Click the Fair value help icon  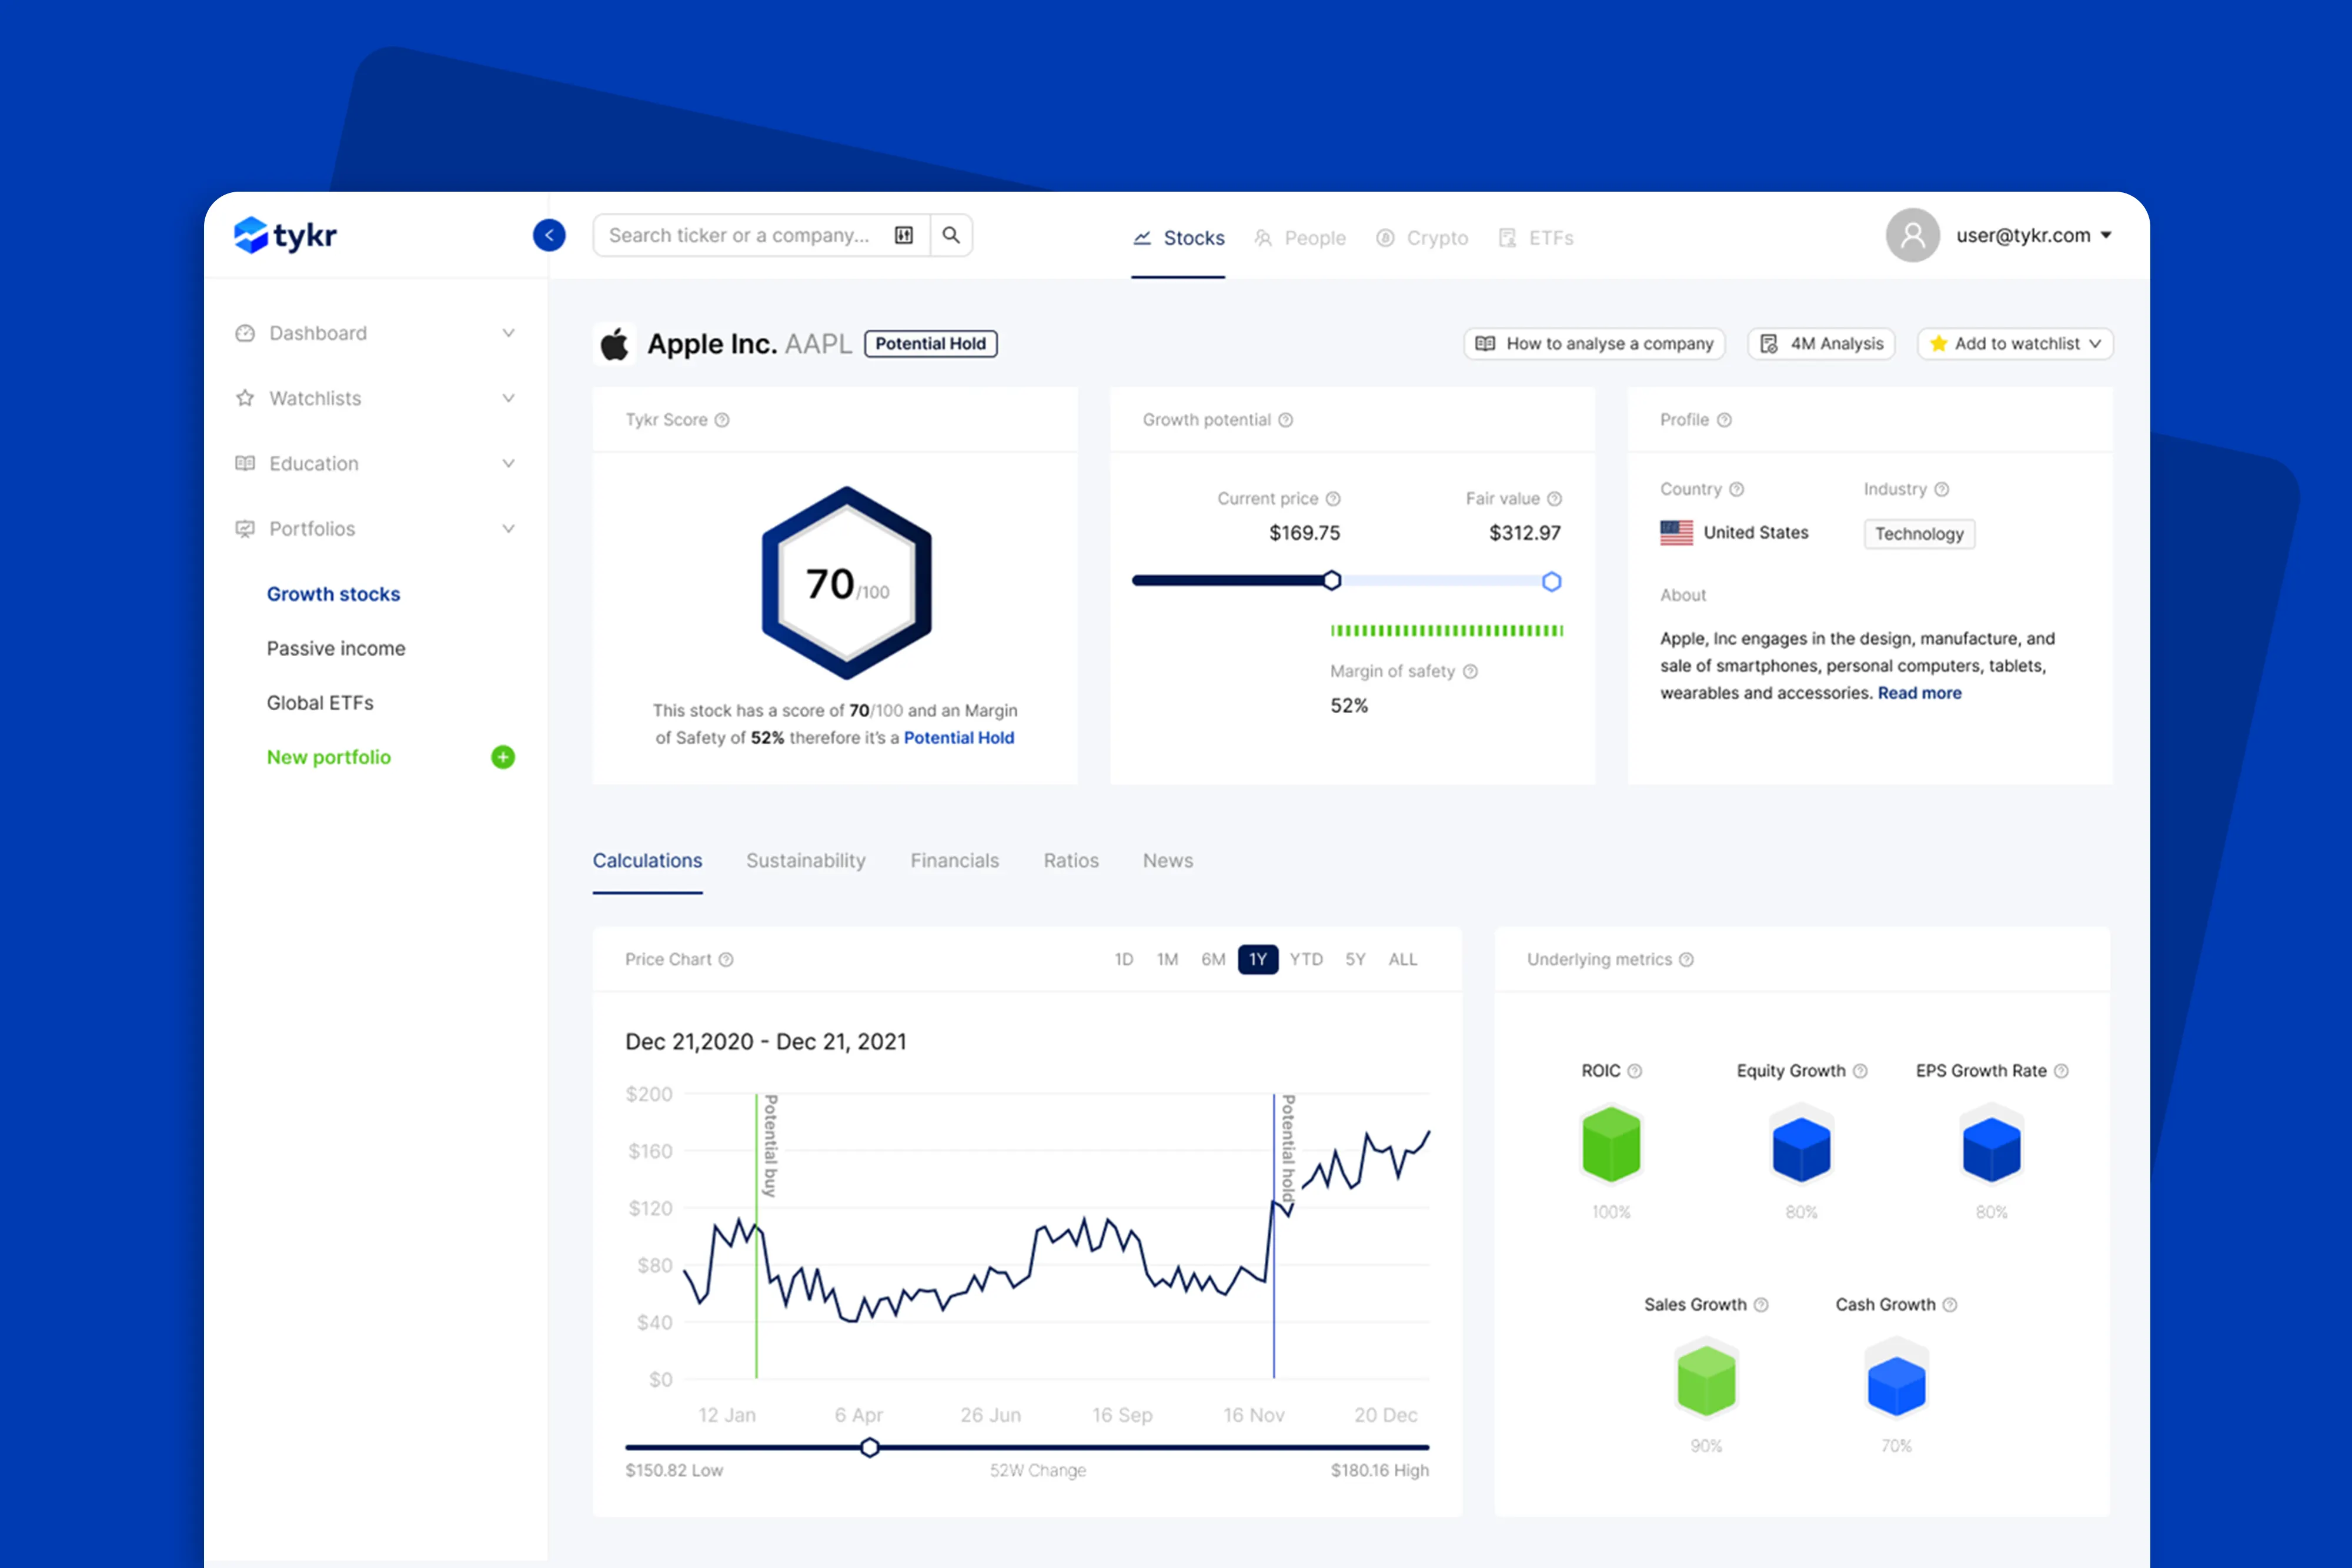(x=1555, y=499)
